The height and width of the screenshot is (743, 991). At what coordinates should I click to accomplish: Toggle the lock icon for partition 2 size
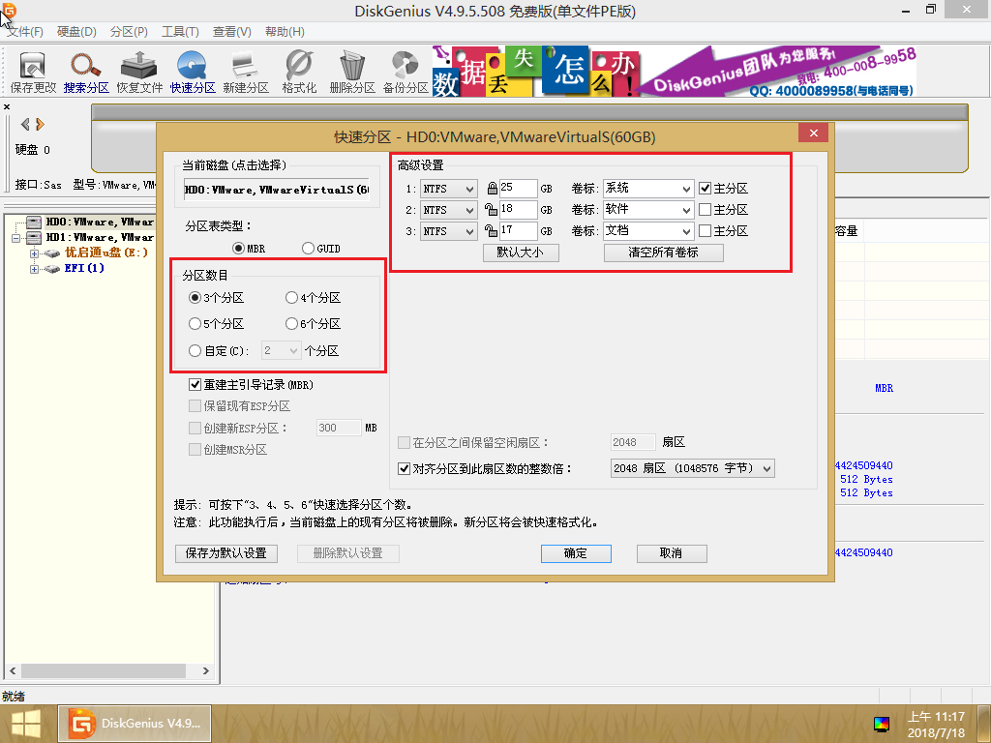(x=492, y=210)
